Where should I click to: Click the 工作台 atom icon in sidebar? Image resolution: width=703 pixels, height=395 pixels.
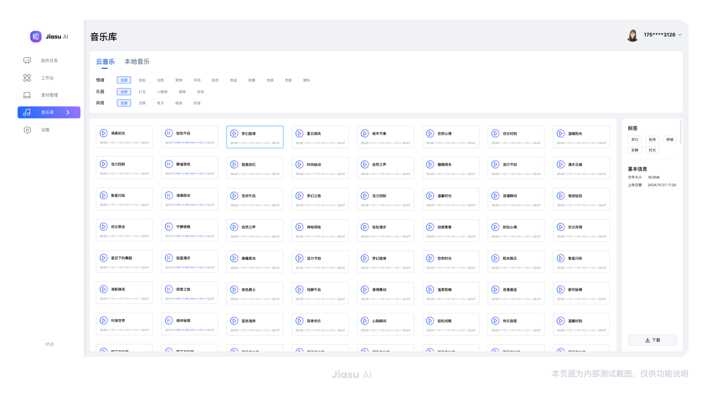[27, 78]
